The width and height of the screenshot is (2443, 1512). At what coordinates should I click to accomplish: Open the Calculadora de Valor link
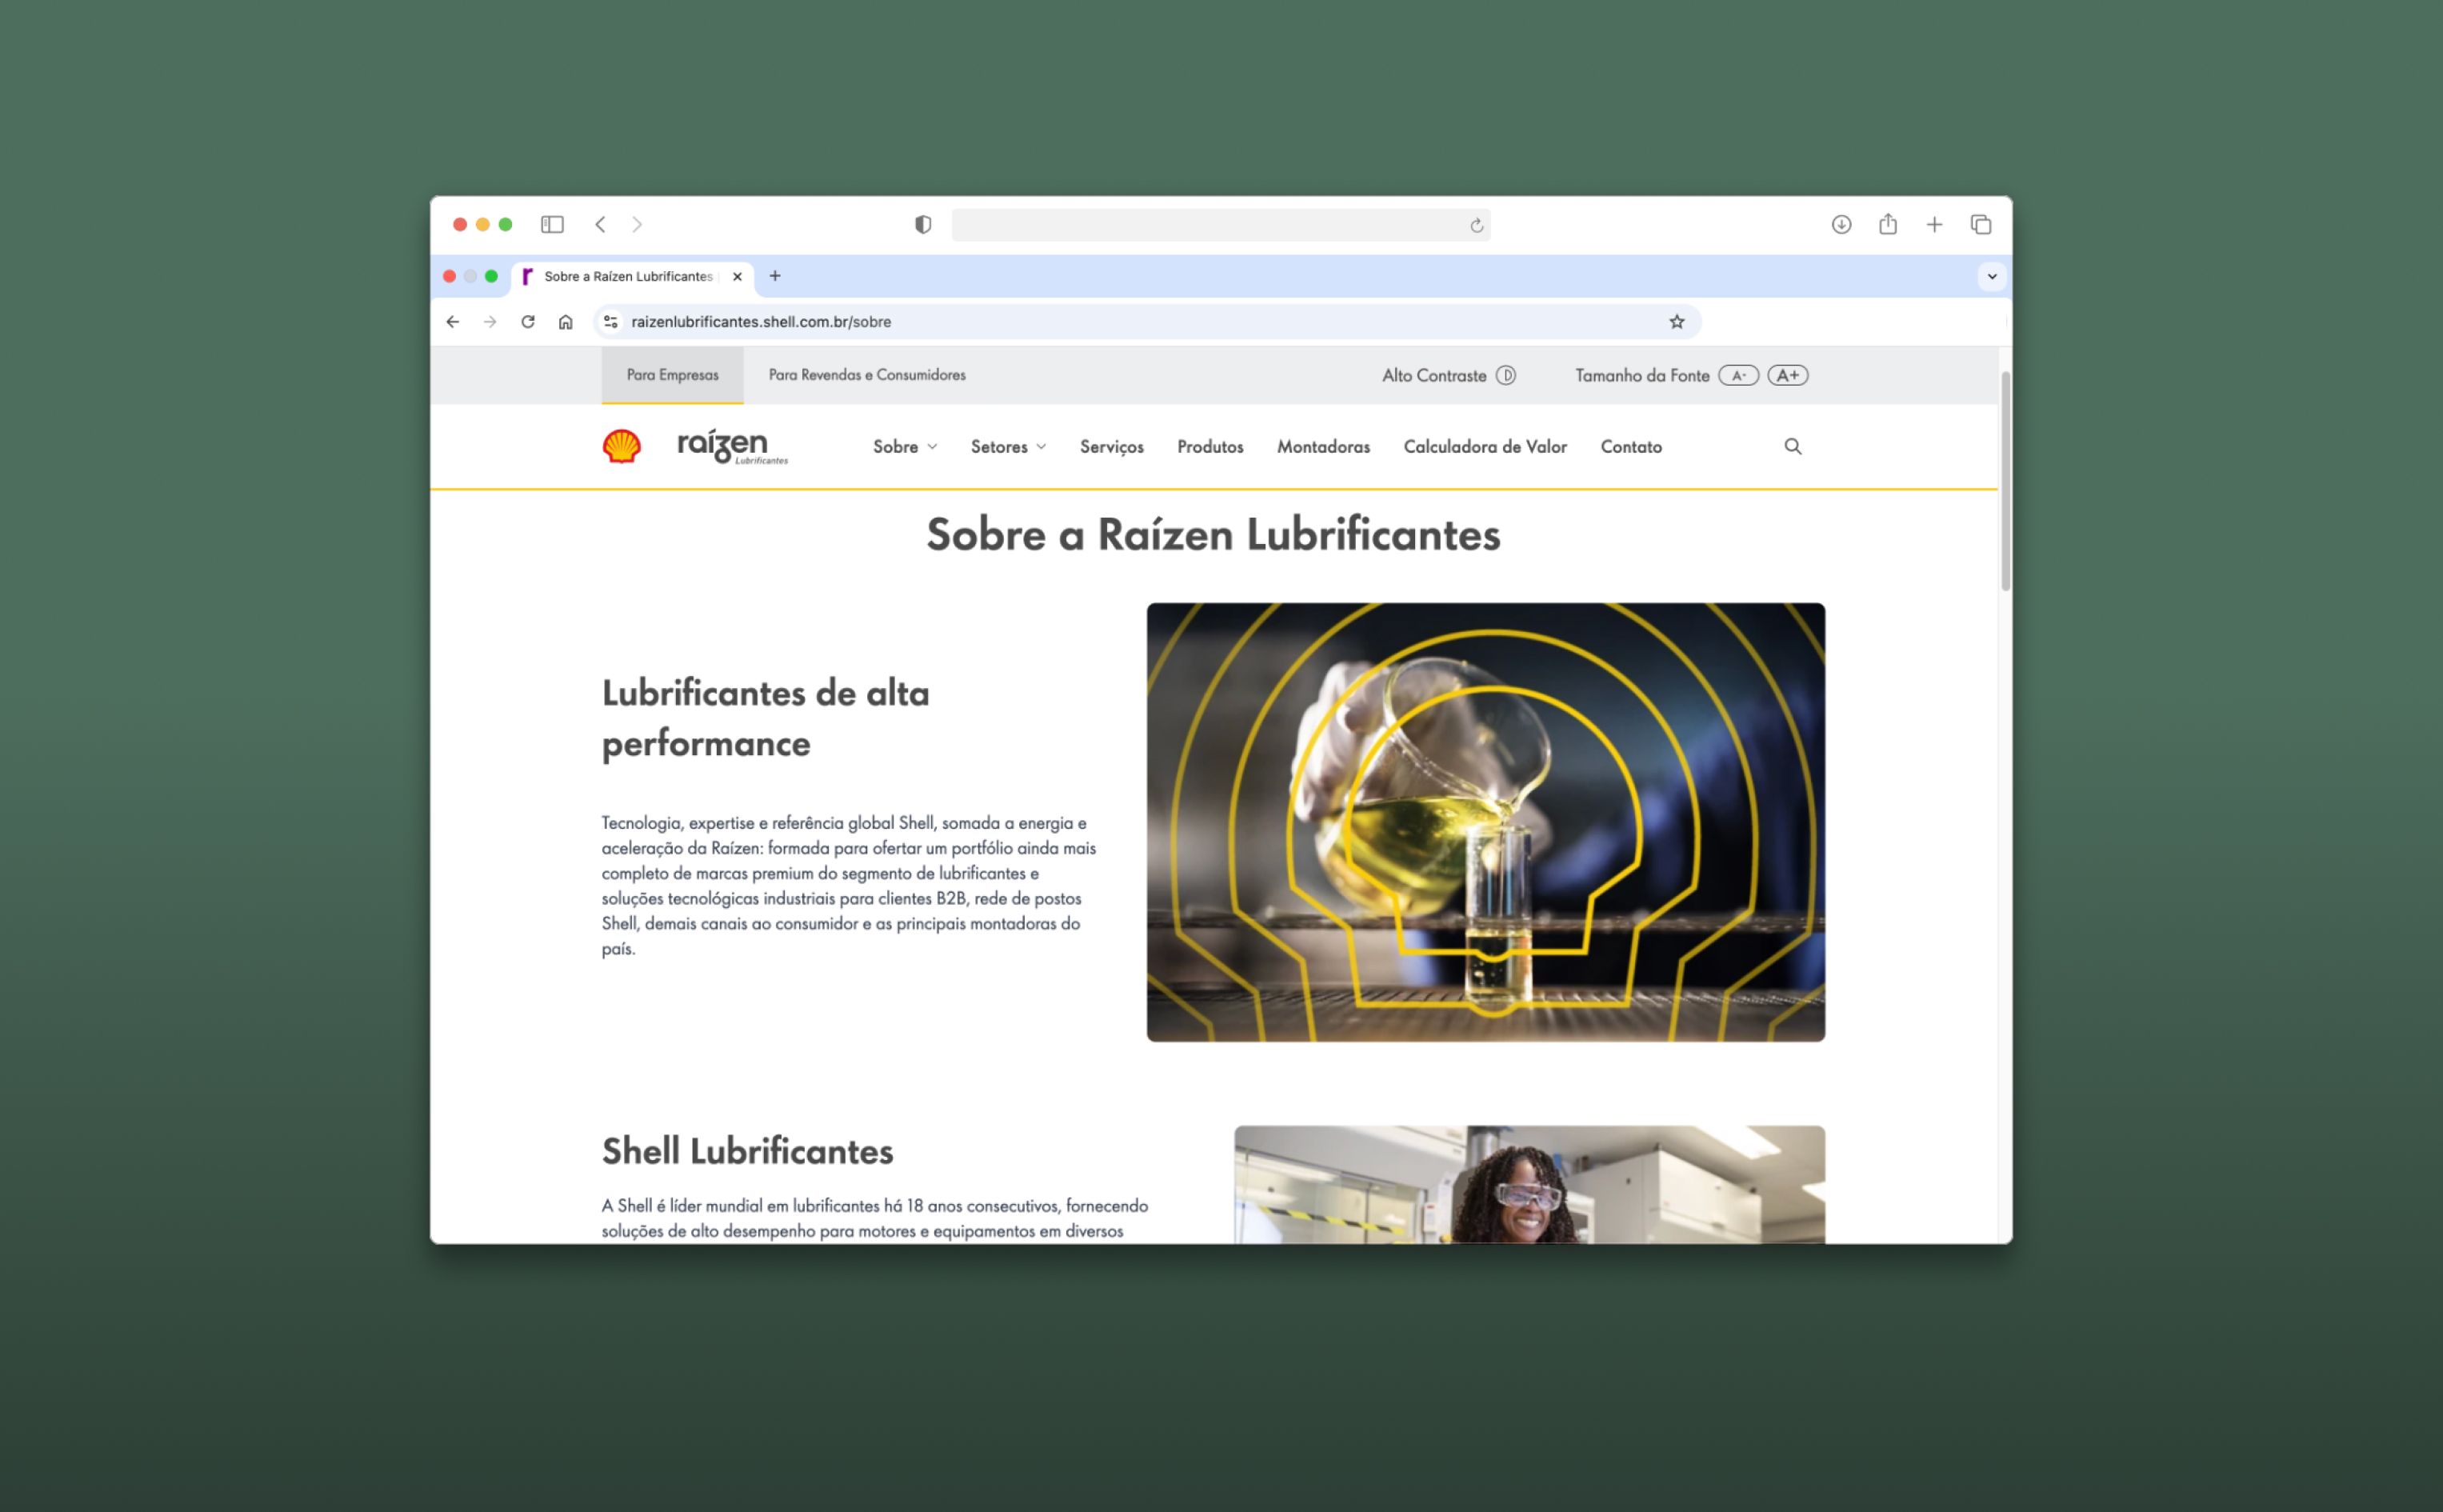pos(1485,446)
